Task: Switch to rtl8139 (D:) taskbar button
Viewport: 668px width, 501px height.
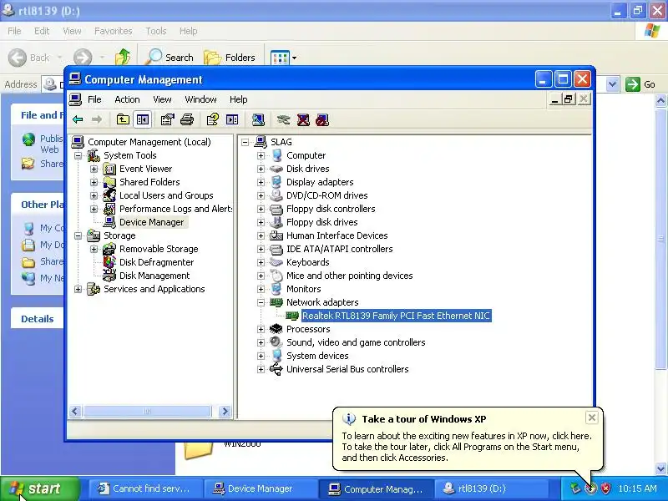Action: point(490,488)
